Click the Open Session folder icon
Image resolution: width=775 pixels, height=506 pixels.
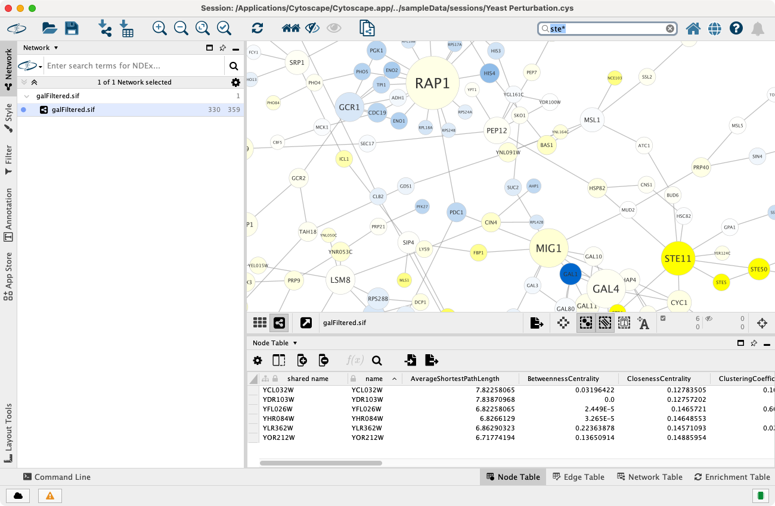click(49, 28)
